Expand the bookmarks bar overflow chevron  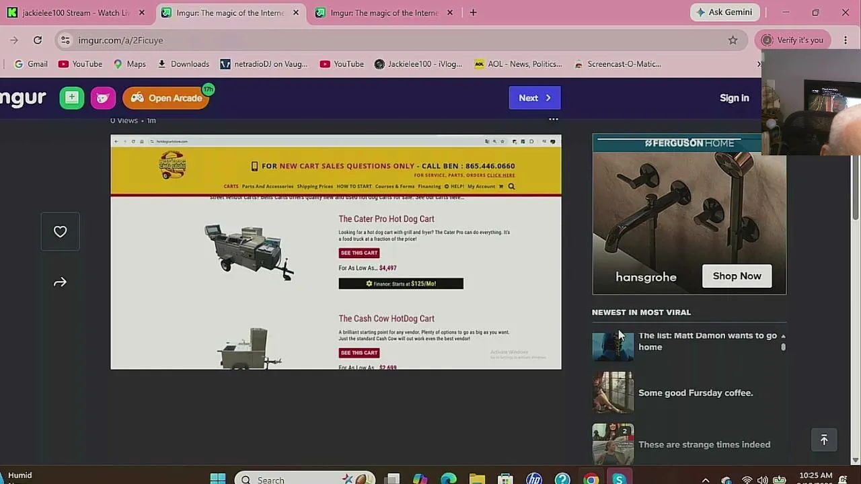(x=759, y=64)
